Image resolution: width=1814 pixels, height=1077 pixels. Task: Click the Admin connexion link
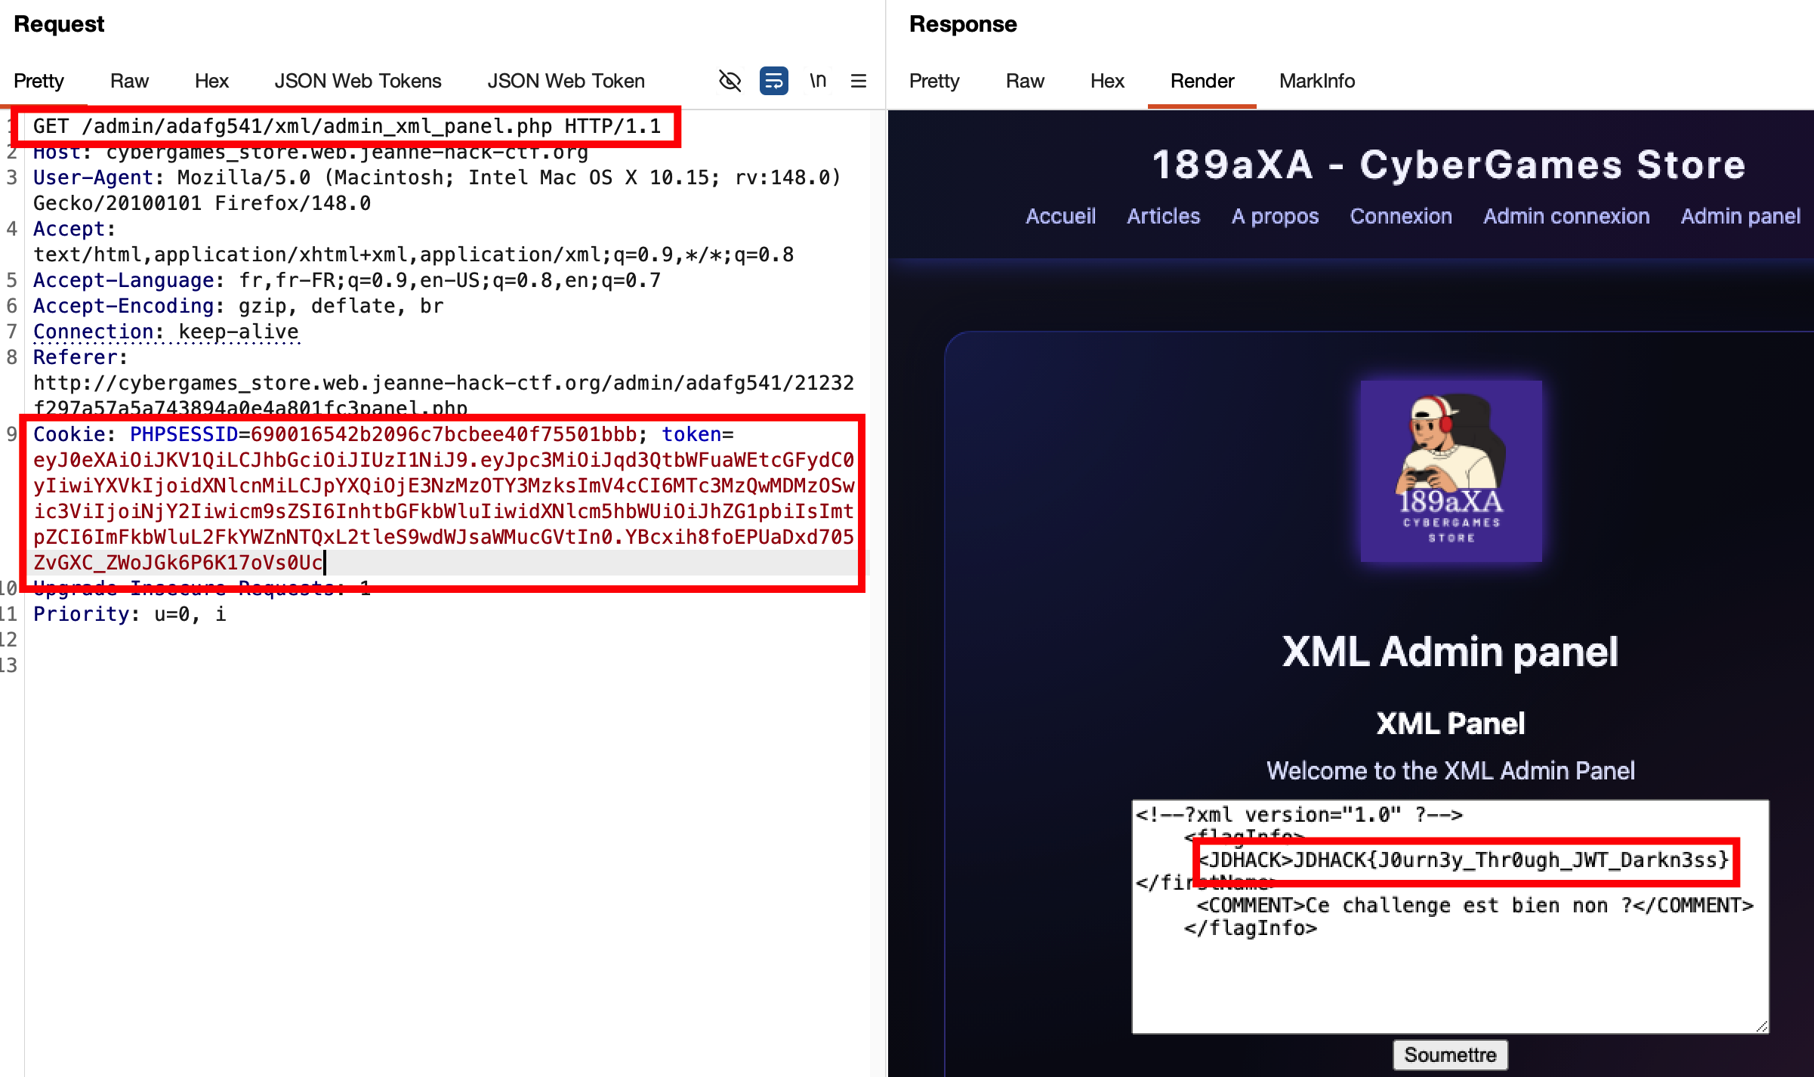pos(1566,216)
